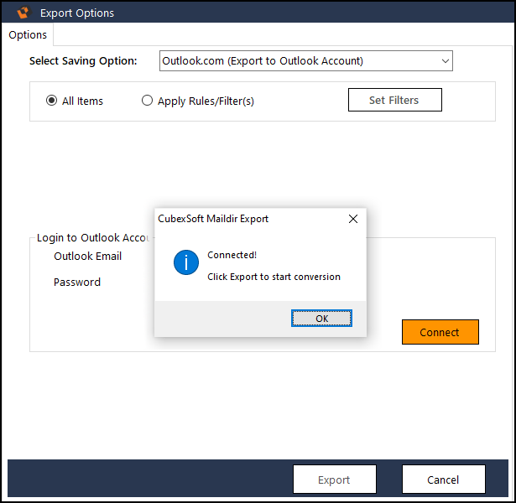Click the 'CubexSoft Maildir Export' dialog title
The width and height of the screenshot is (516, 503).
(213, 219)
